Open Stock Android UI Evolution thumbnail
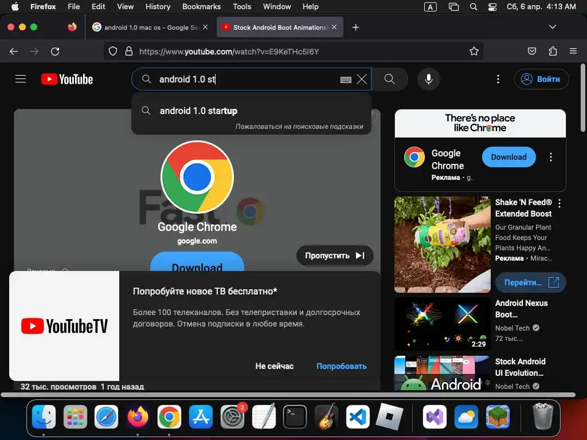 pyautogui.click(x=442, y=373)
